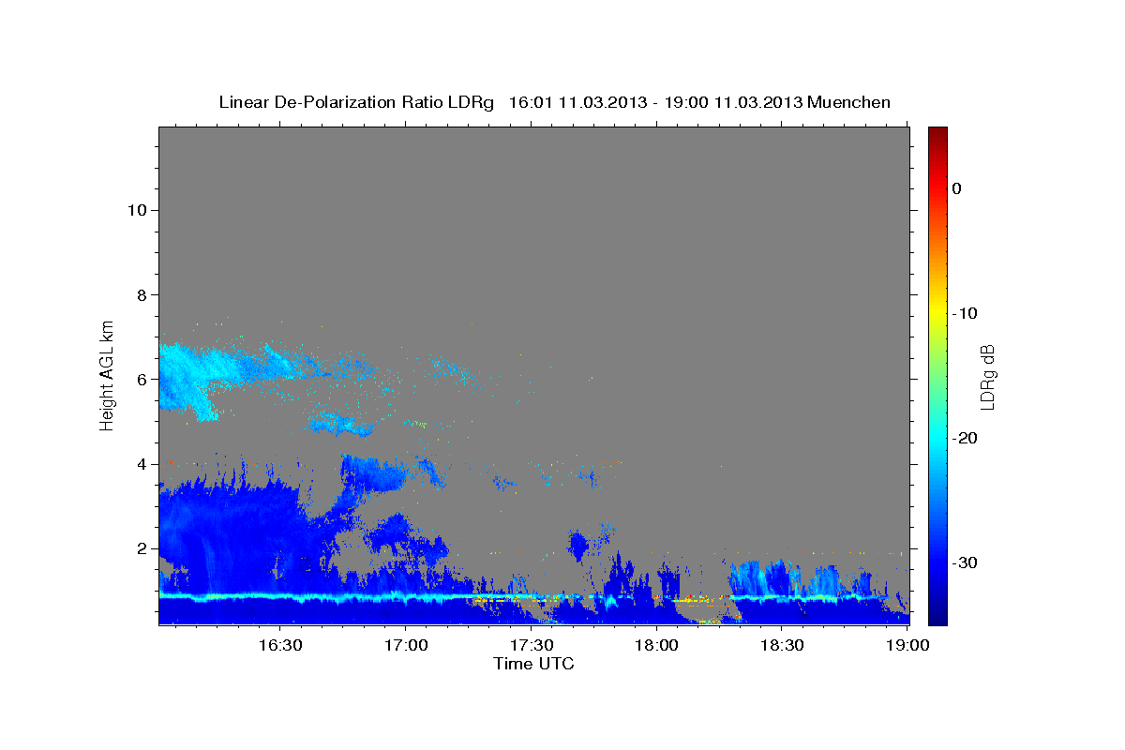This screenshot has height=750, width=1125.
Task: Click the 17:00 time tick label
Action: click(405, 646)
